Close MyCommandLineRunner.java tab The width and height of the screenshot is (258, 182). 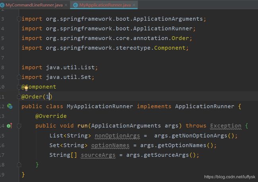coord(66,5)
